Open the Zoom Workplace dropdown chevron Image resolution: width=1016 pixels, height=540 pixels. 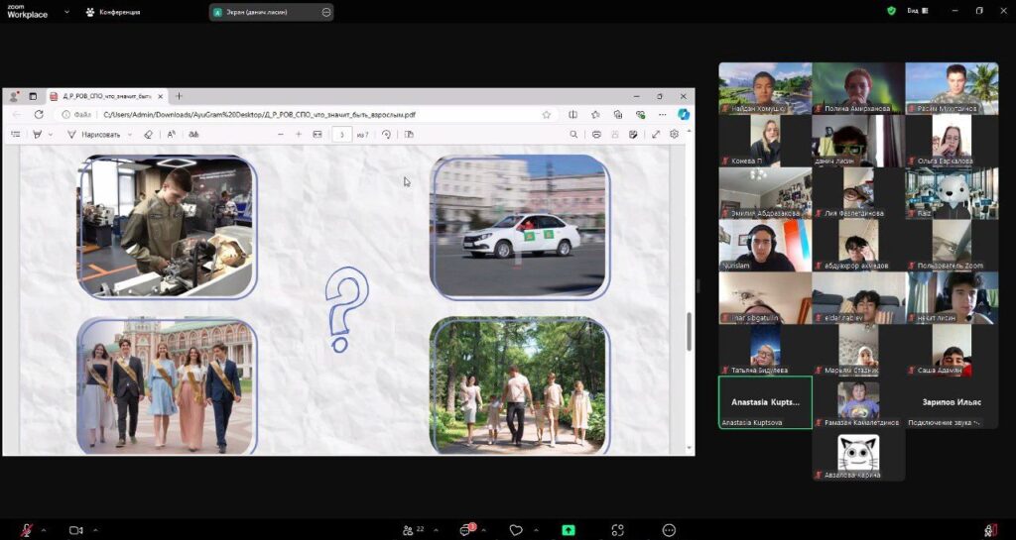click(x=66, y=12)
